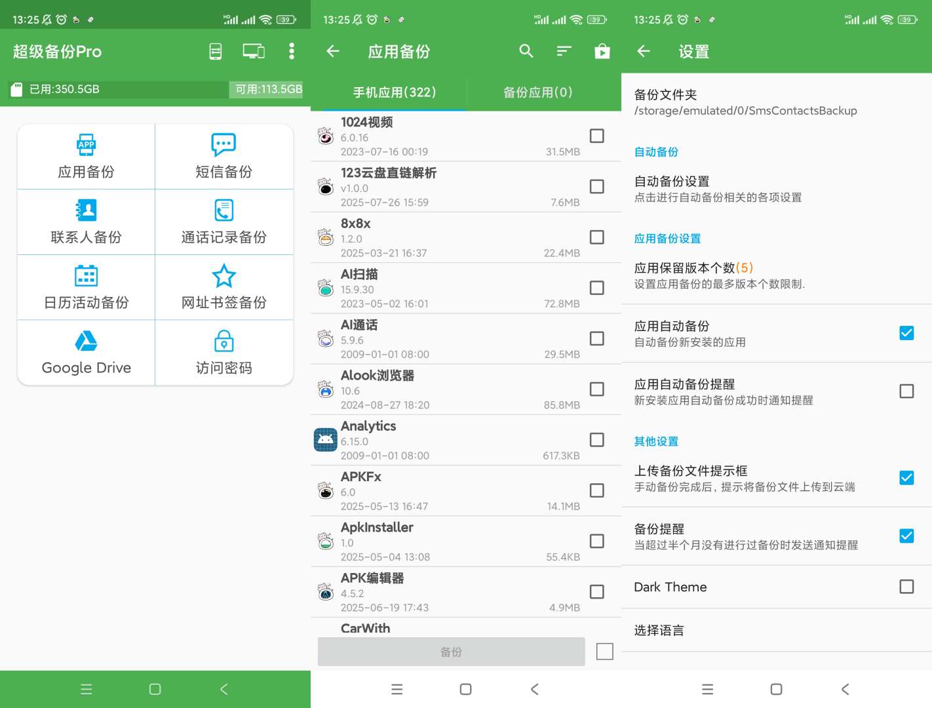This screenshot has width=932, height=708.
Task: Uncheck 上传备份文件提示框 checkbox
Action: (x=906, y=478)
